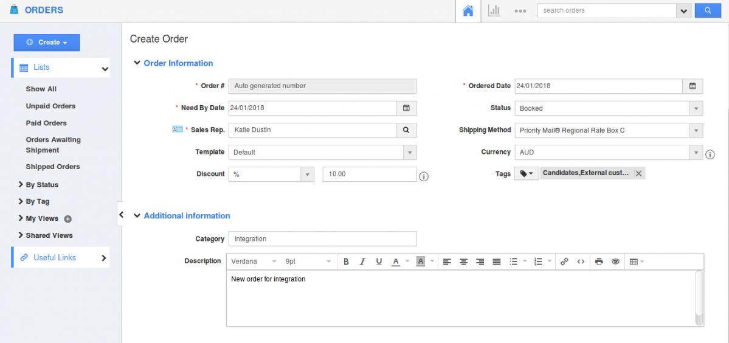Pick background color with highlighted A icon
Screen dimensions: 729x343
(420, 262)
